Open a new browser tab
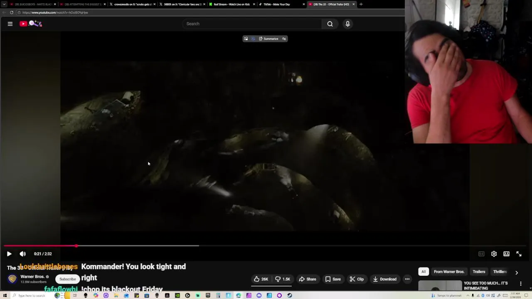 tap(361, 4)
